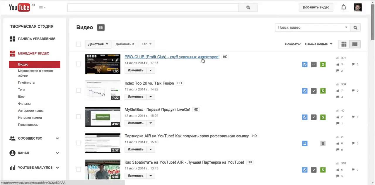
Task: Click the checkmark icon for MyGetBox video
Action: 314,117
